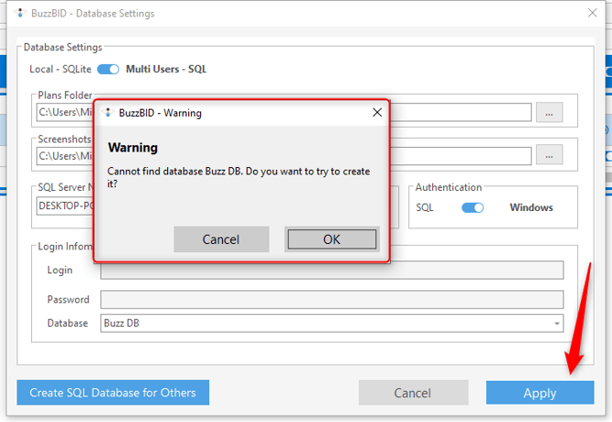Viewport: 612px width, 422px height.
Task: Click the Password text field
Action: (332, 300)
